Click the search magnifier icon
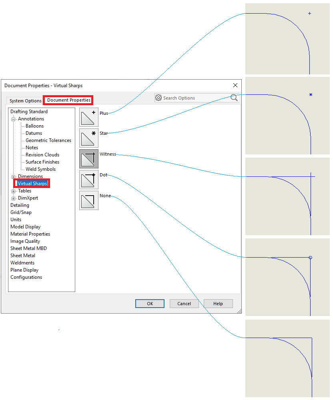Screen dimensions: 333x400 (234, 98)
